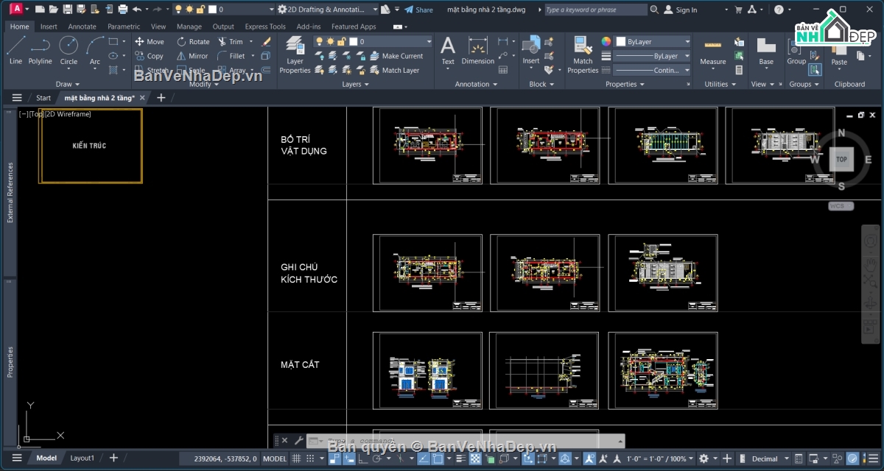
Task: Click the keyword search input field
Action: (595, 10)
